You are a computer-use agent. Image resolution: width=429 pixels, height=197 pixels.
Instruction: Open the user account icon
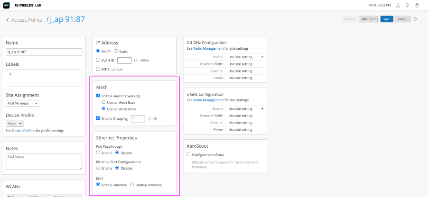tap(398, 5)
